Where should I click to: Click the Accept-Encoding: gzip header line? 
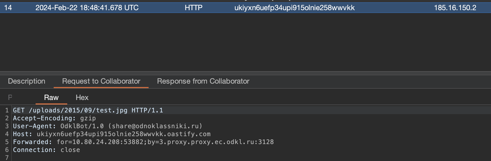click(x=54, y=118)
